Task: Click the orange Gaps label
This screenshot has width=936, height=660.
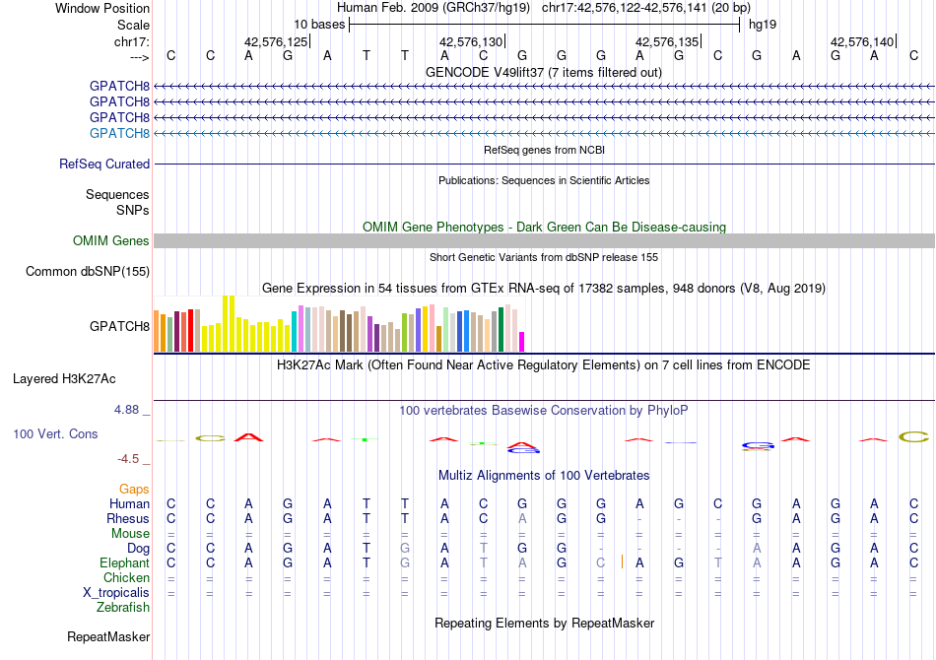Action: tap(134, 490)
